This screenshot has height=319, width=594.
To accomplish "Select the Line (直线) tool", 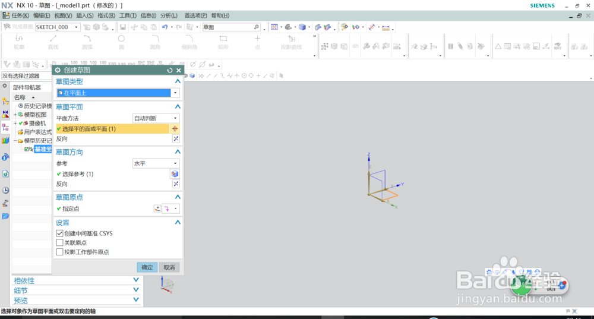I will click(x=53, y=42).
